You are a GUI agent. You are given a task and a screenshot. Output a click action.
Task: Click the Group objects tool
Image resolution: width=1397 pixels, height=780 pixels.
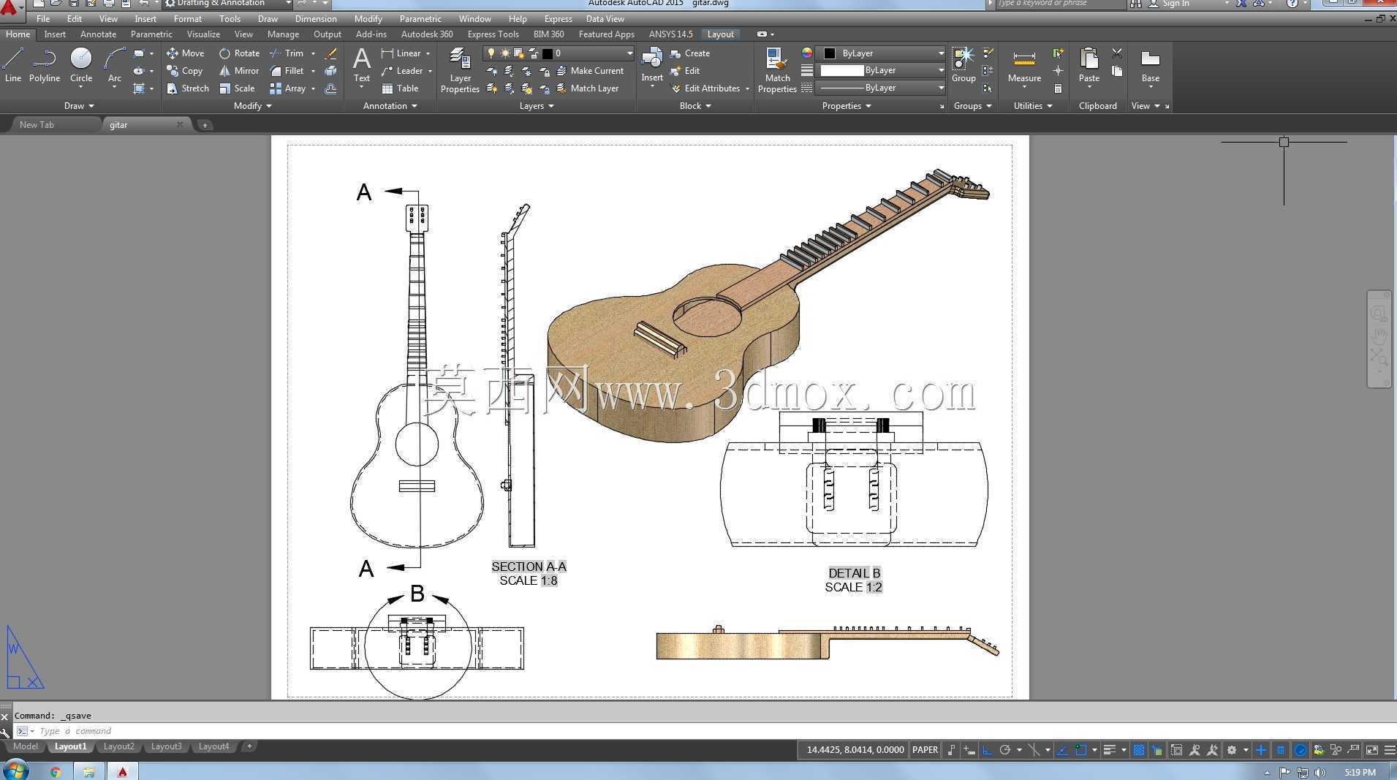(963, 65)
